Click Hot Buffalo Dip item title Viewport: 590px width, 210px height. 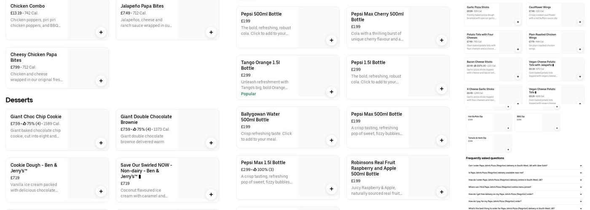coord(475,116)
